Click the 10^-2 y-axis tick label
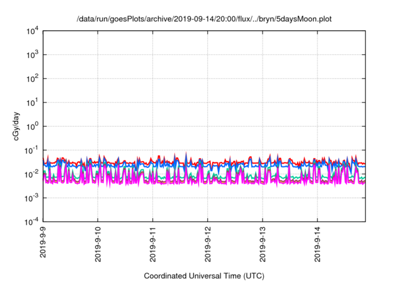403x282 pixels. tap(31, 174)
